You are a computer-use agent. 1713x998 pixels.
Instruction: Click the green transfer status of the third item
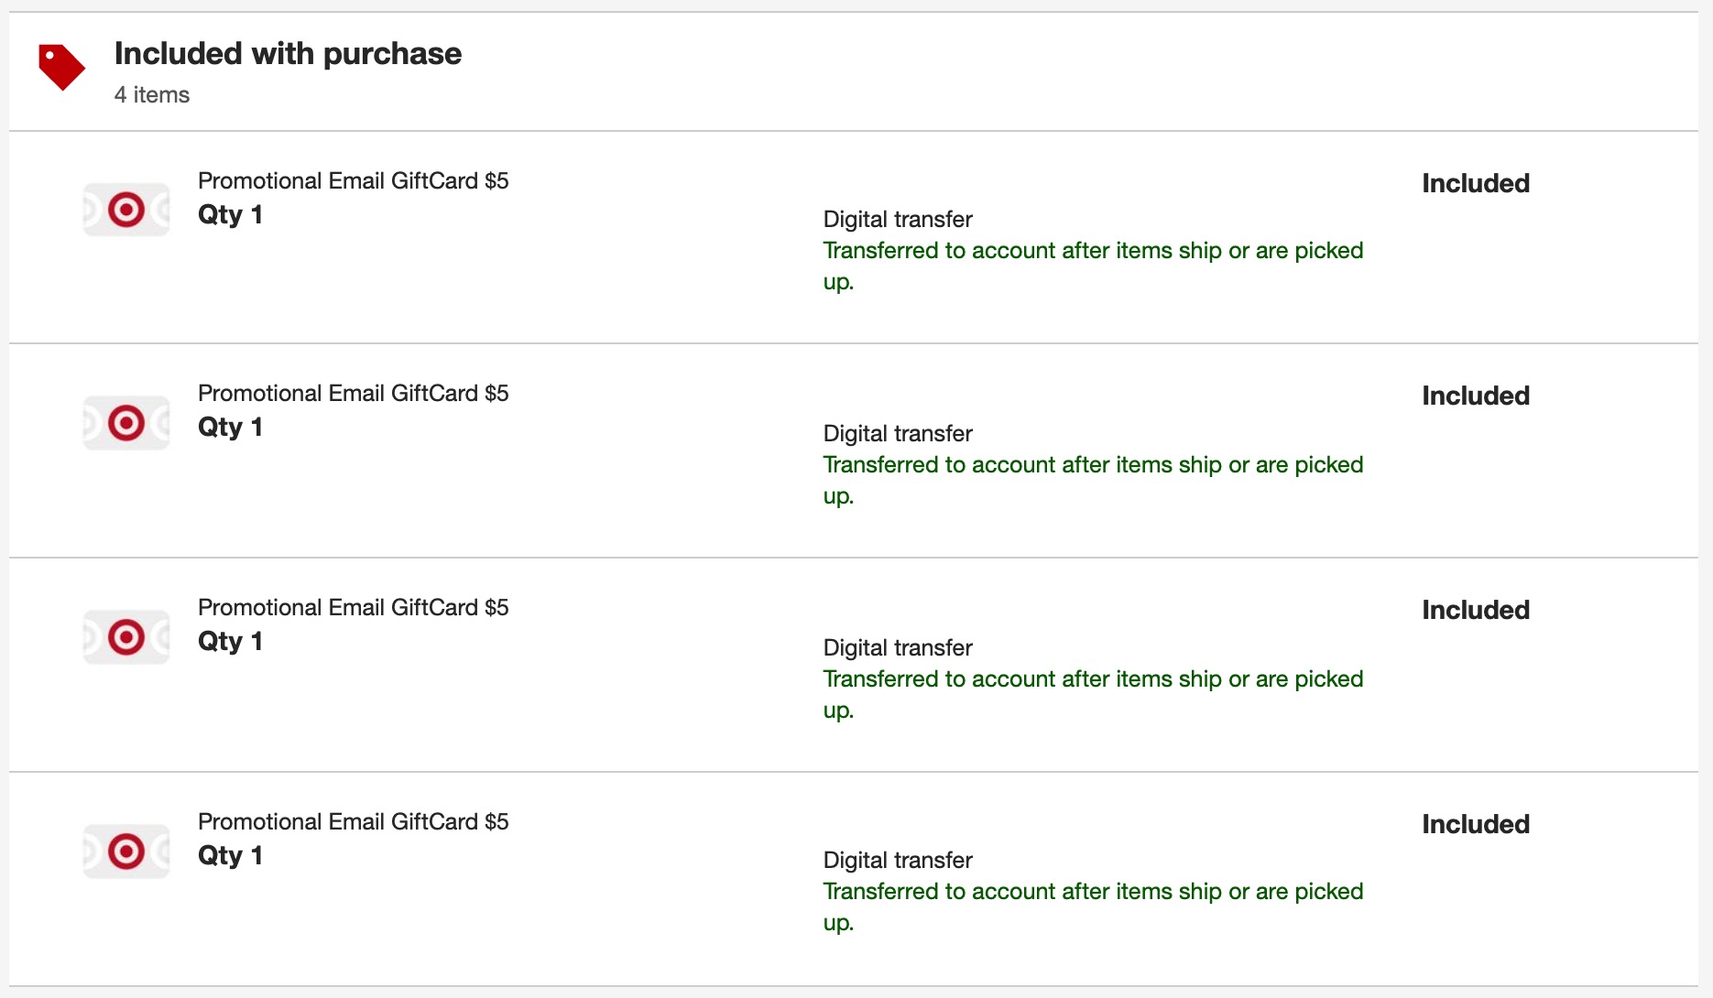1092,679
